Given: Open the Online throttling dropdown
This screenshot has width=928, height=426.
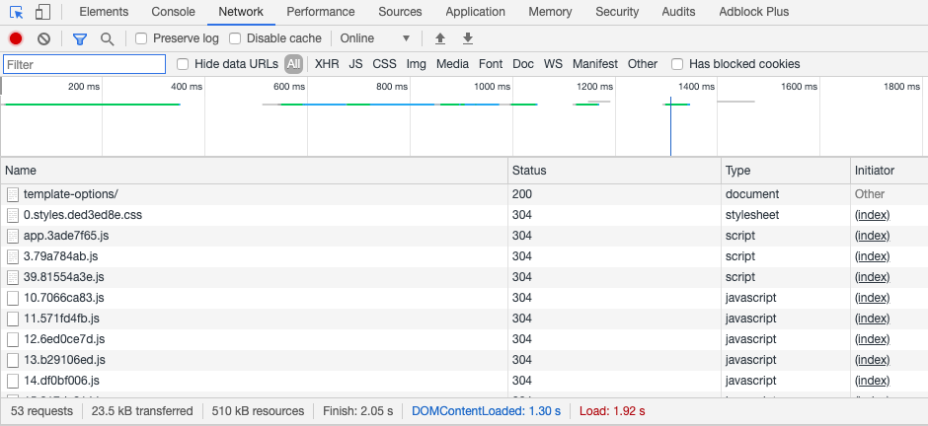Looking at the screenshot, I should click(x=375, y=38).
